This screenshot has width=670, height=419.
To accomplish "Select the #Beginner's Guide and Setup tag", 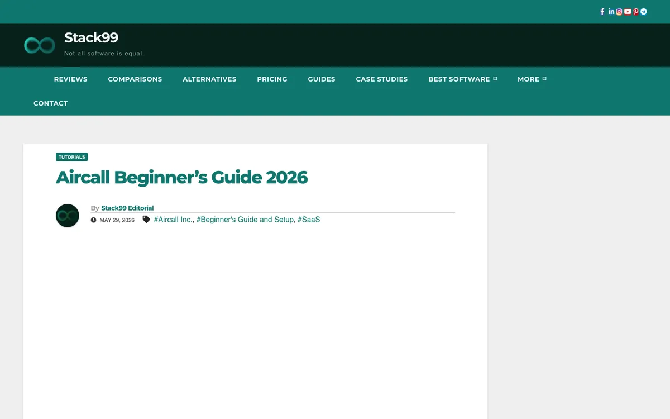I will click(245, 220).
